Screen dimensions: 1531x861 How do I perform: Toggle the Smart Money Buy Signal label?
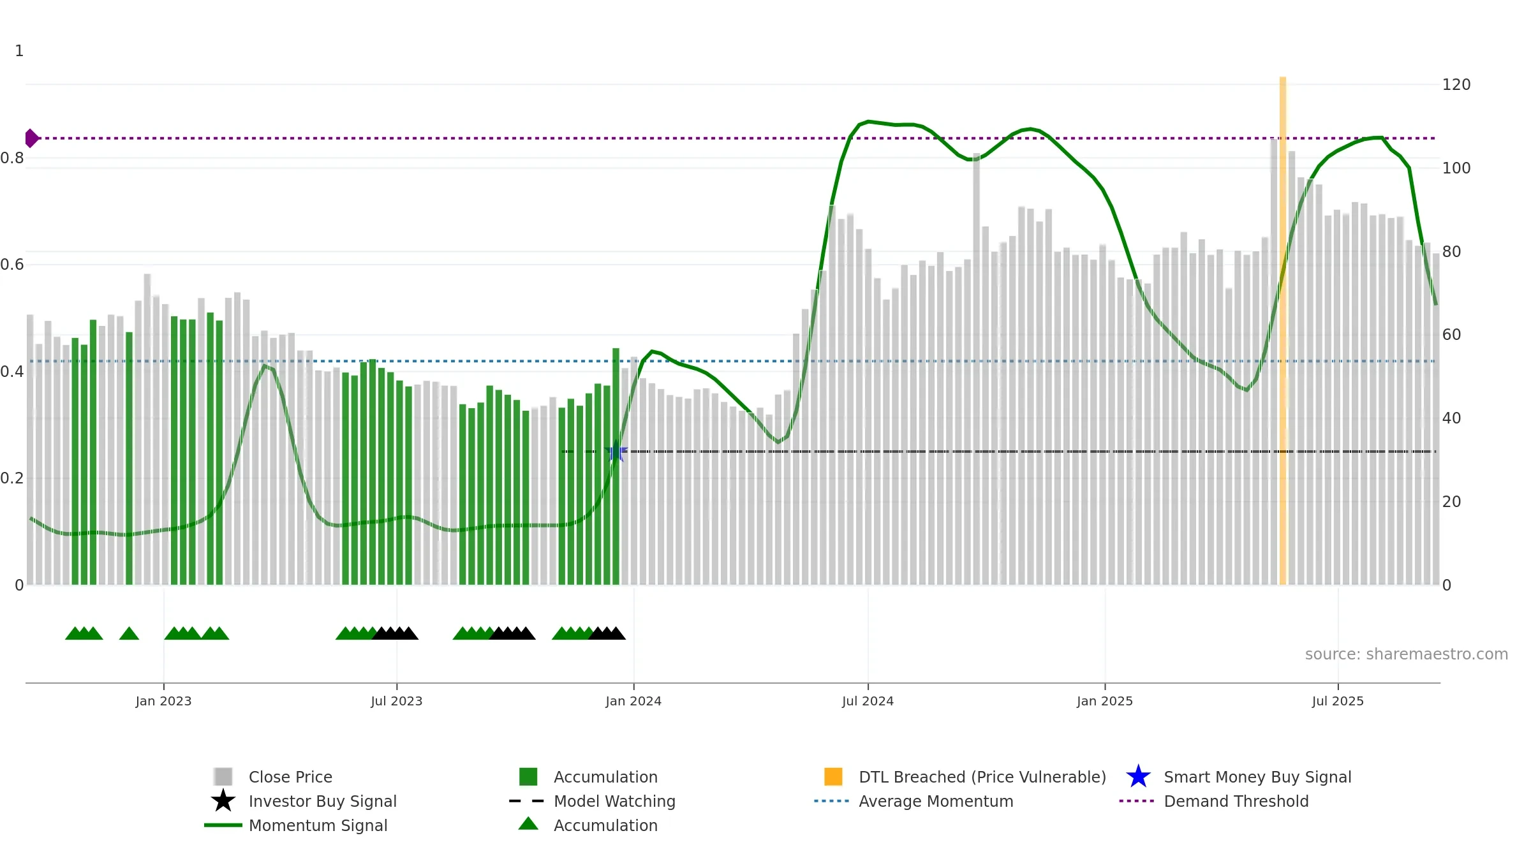[x=1257, y=777]
